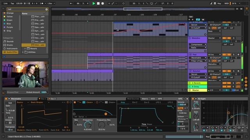Select the Yellow color tag

coord(9,16)
